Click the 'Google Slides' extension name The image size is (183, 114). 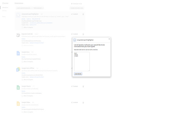[x=26, y=102]
